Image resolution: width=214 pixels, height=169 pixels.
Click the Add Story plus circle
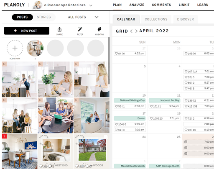[15, 48]
